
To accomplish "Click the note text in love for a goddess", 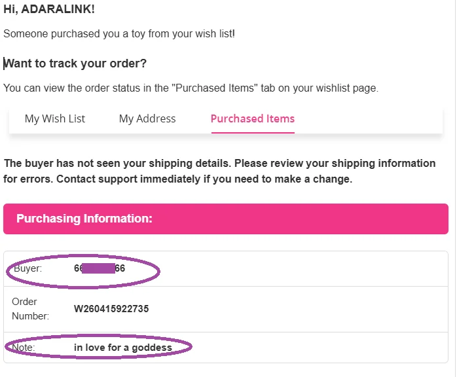I will pos(123,348).
